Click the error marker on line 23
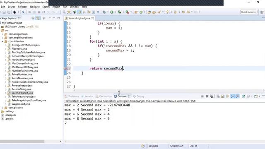Viewport: 265px width, 149px height. click(x=65, y=68)
